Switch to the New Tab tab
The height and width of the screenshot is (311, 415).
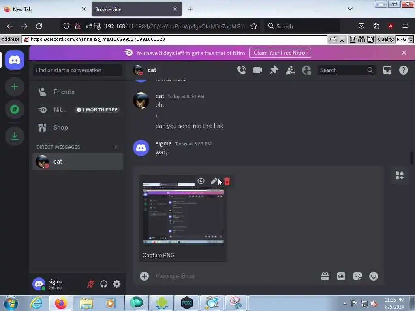pyautogui.click(x=45, y=9)
